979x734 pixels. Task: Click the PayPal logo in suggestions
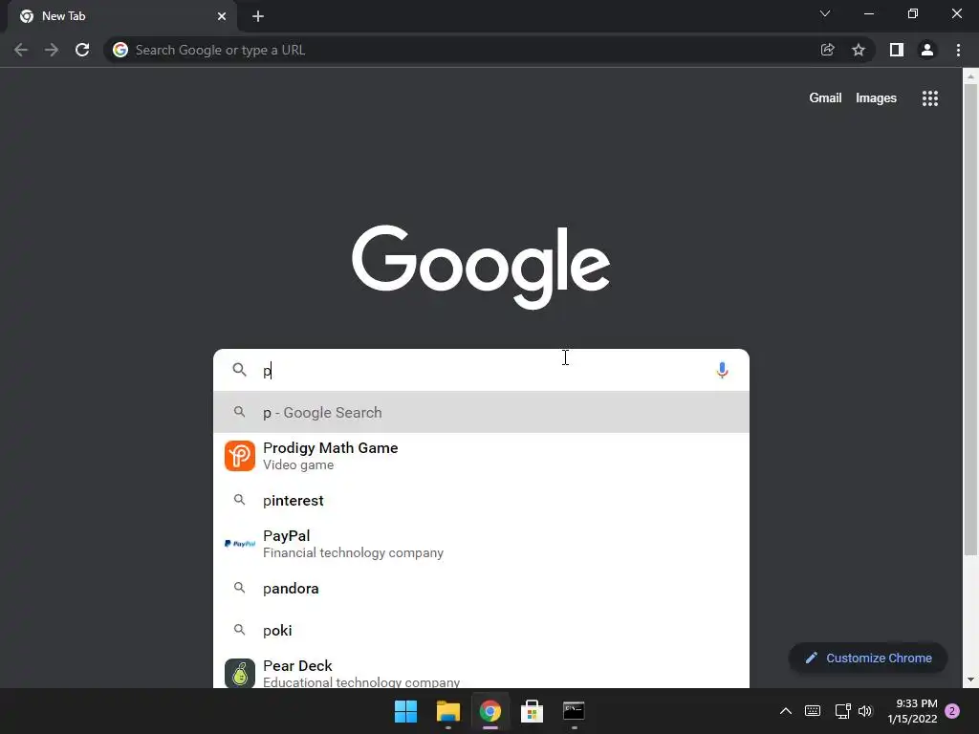(x=240, y=544)
